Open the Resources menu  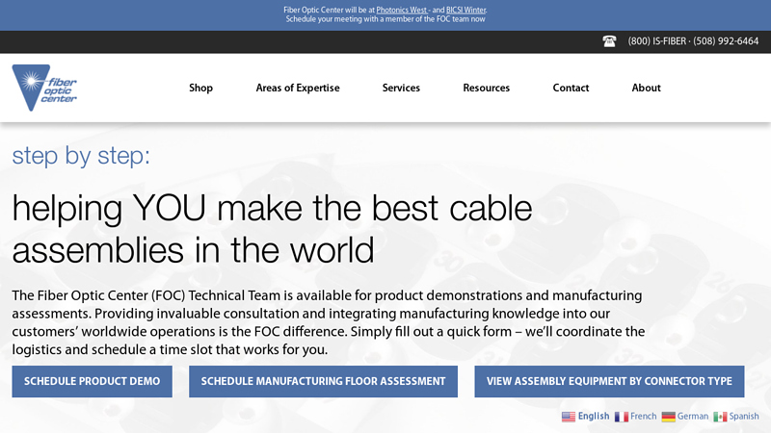tap(487, 88)
